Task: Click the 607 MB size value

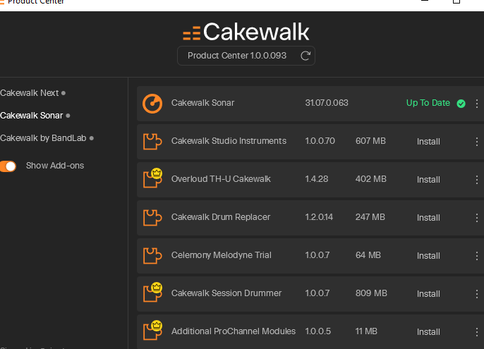Action: coord(370,141)
